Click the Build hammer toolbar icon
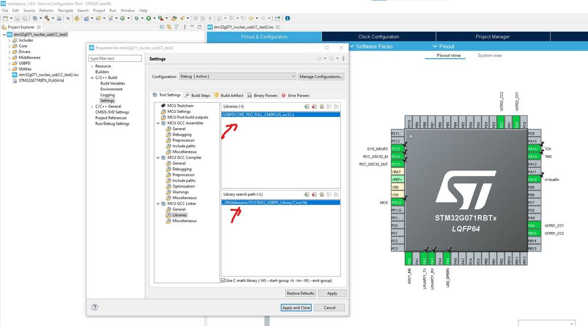 coord(47,18)
